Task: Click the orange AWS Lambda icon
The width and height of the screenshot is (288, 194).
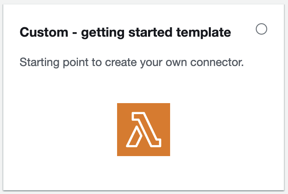Action: [x=144, y=130]
